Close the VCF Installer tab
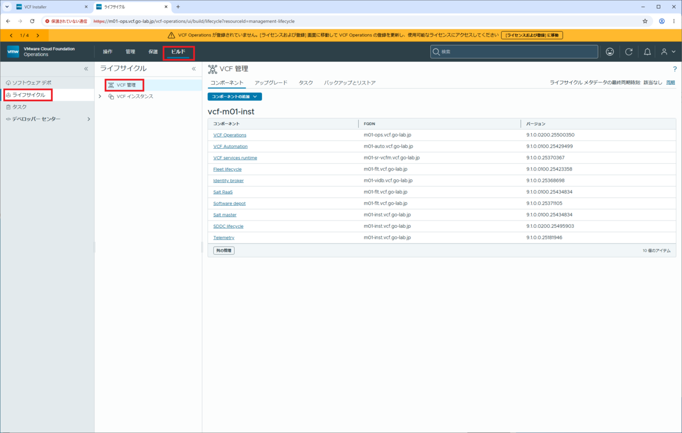Screen dimensions: 682x433 point(86,7)
